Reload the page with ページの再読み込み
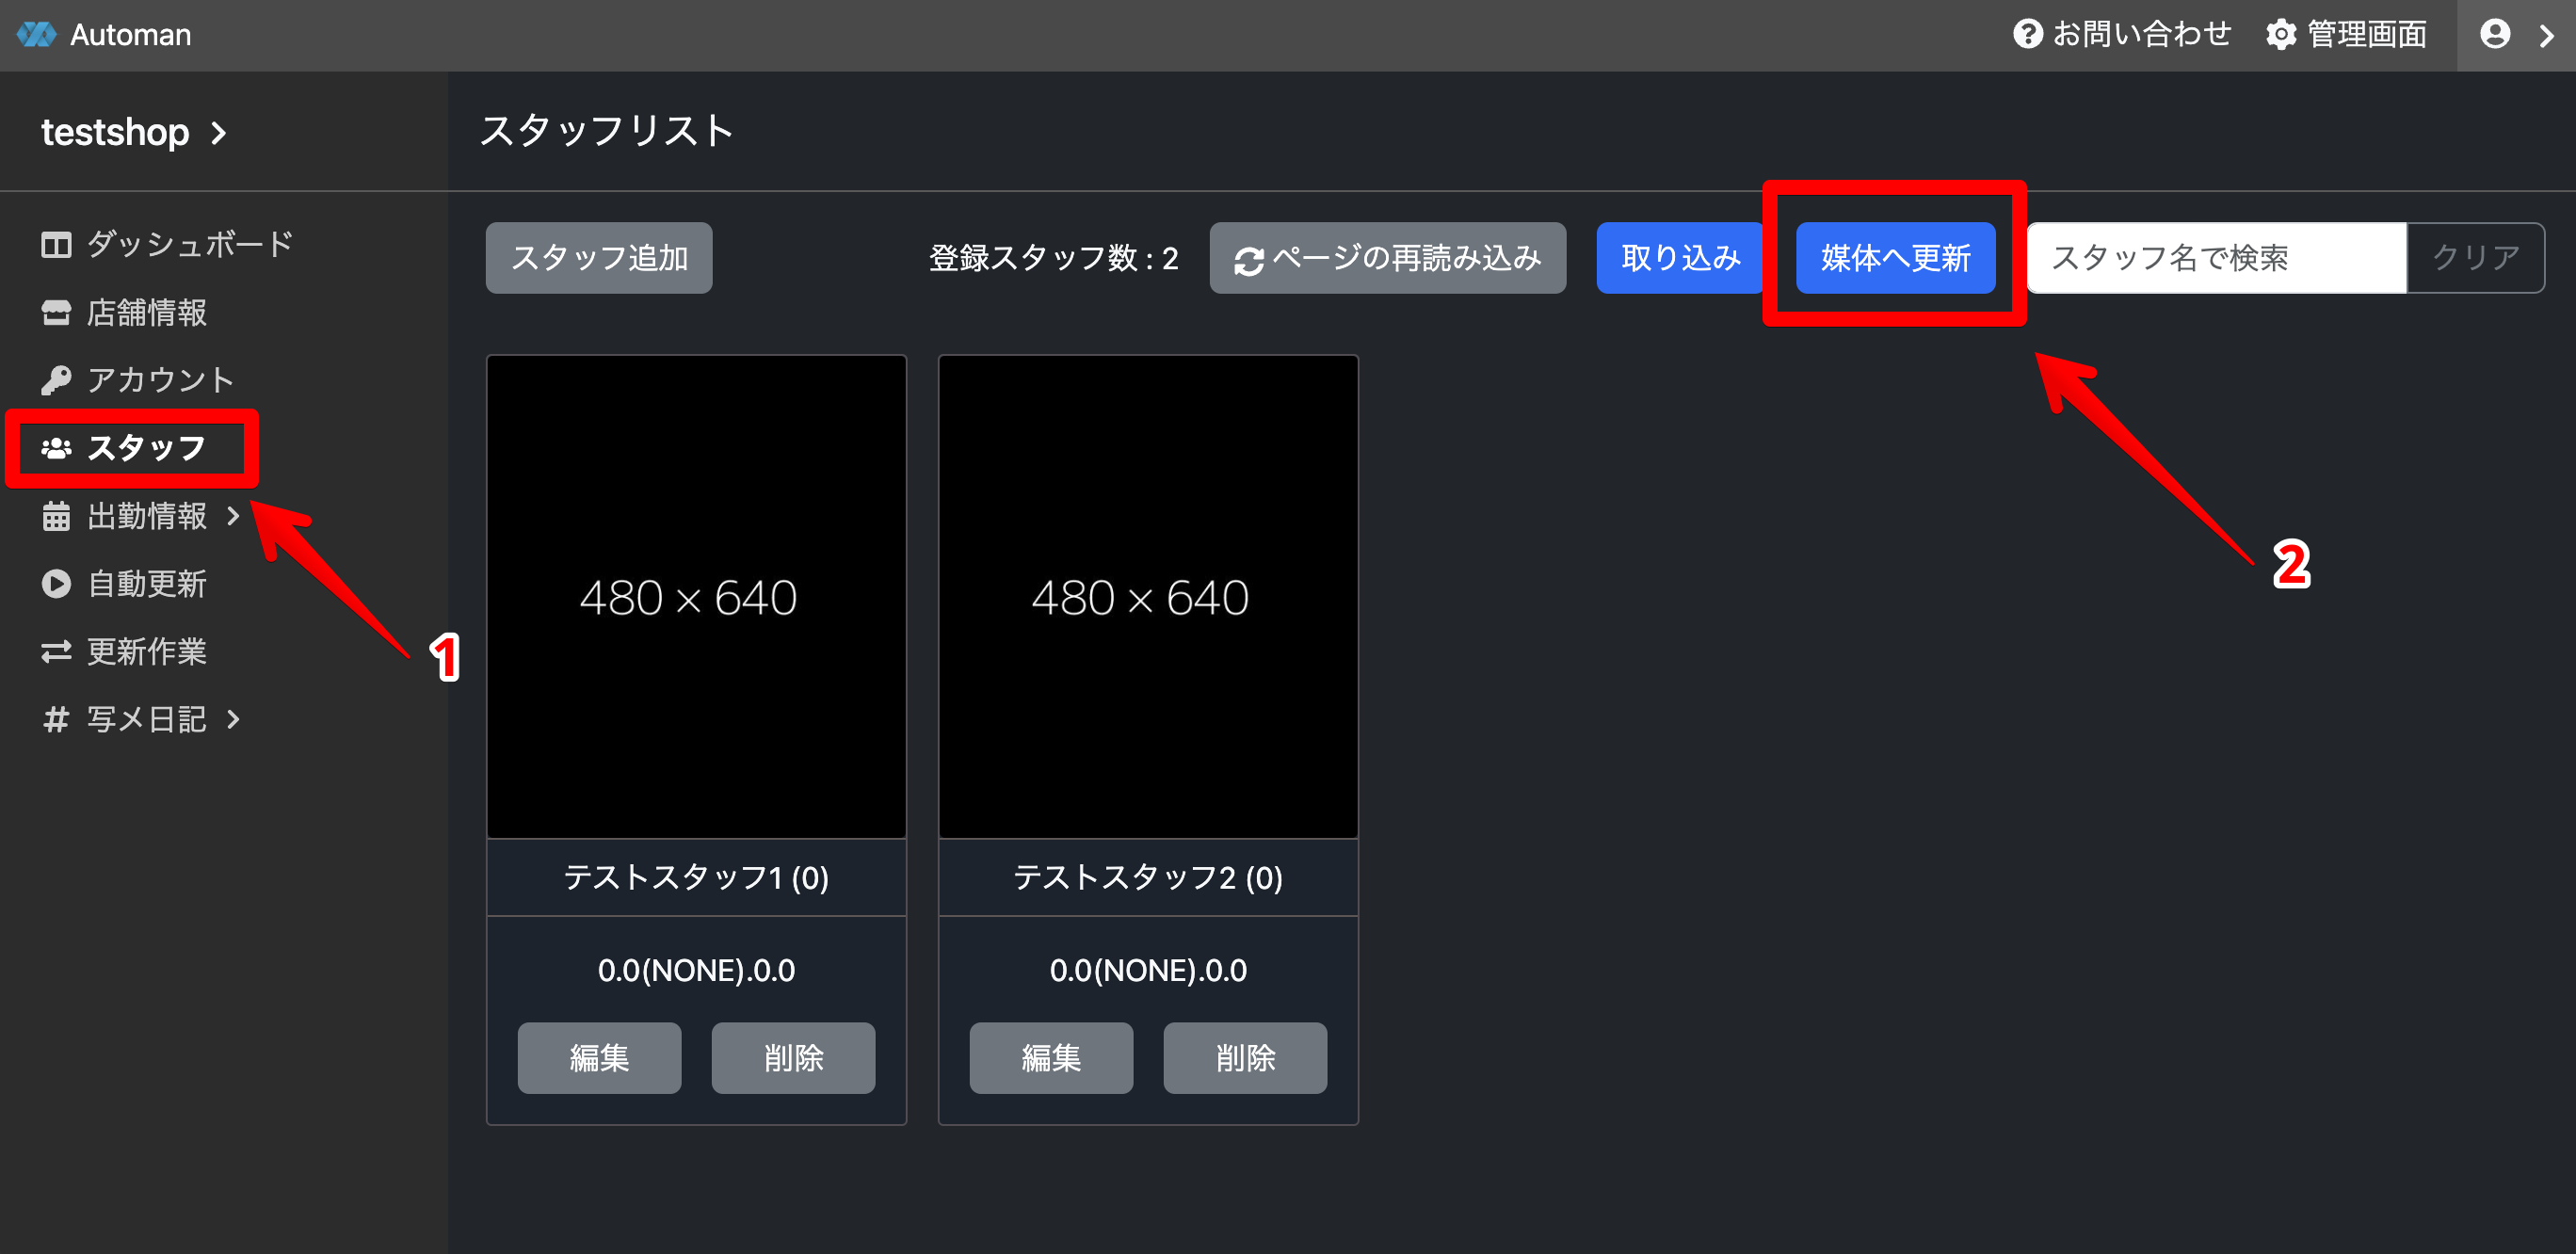The image size is (2576, 1254). [1387, 258]
